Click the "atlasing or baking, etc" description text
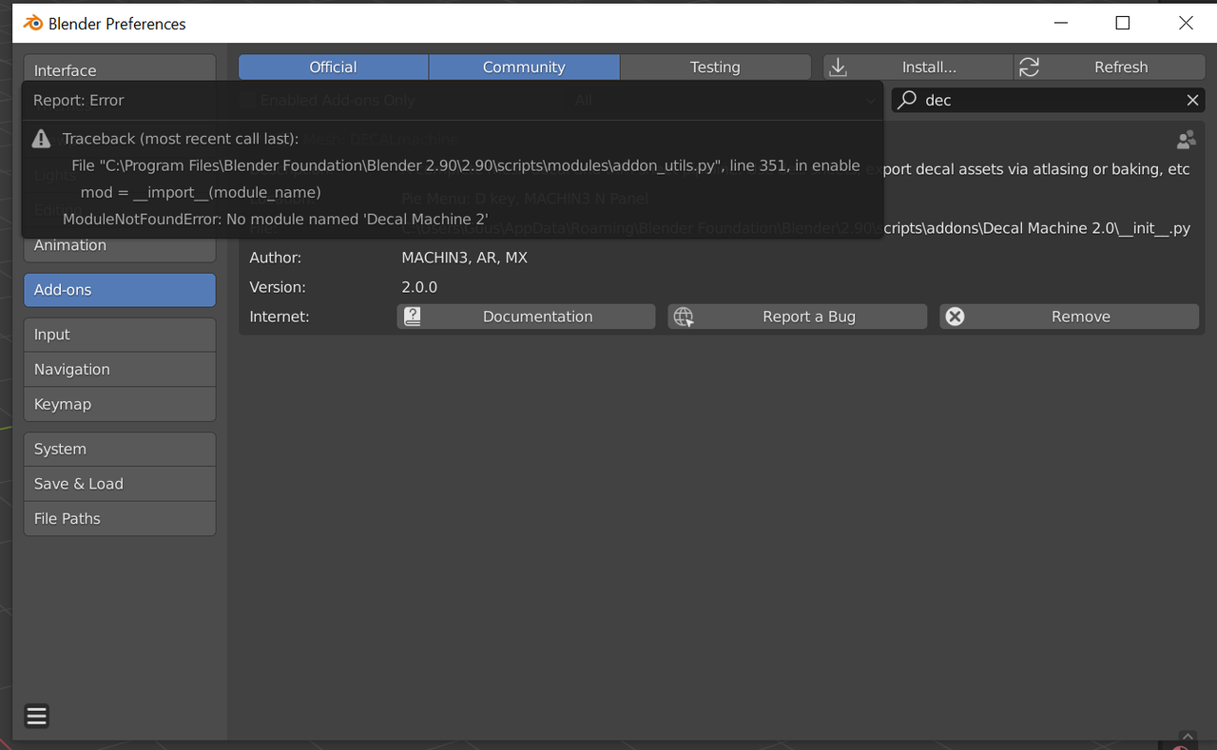This screenshot has height=750, width=1217. pyautogui.click(x=1110, y=169)
